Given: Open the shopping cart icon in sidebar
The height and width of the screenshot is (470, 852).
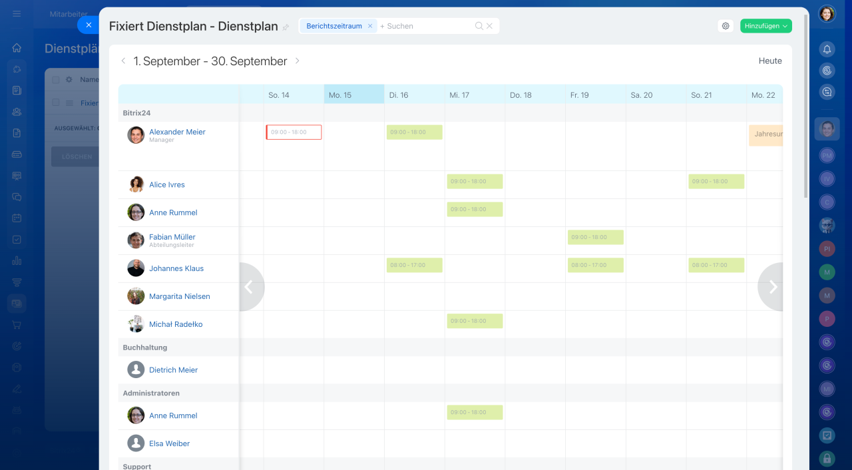Looking at the screenshot, I should [x=17, y=325].
